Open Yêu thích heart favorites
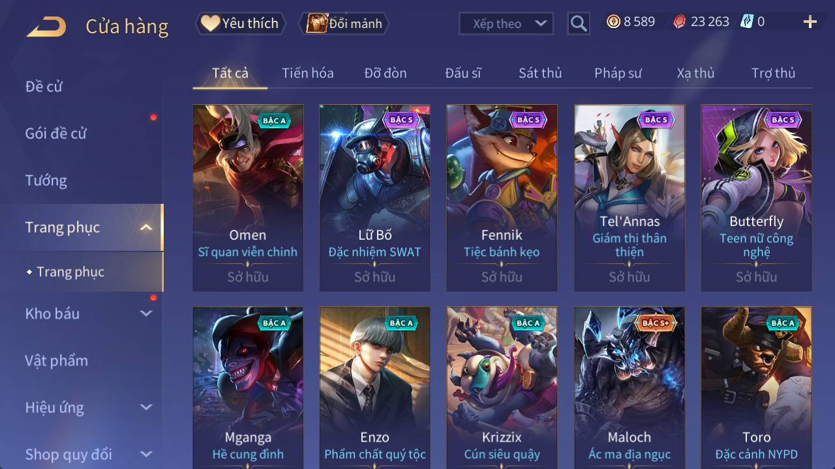835x469 pixels. (x=240, y=23)
